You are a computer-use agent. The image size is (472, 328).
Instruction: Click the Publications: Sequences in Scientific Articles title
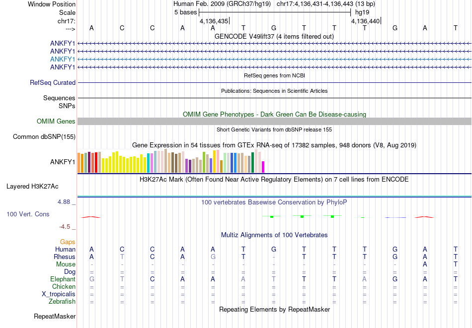click(x=274, y=91)
